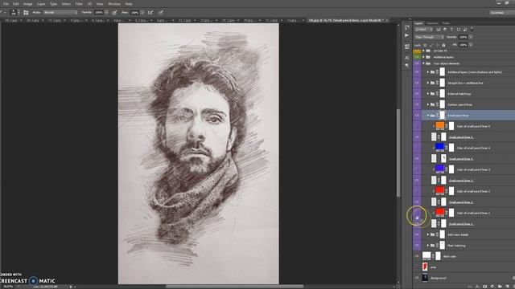Image resolution: width=515 pixels, height=289 pixels.
Task: Click red swatch of Color of small pencil lines 2
Action: tap(440, 190)
